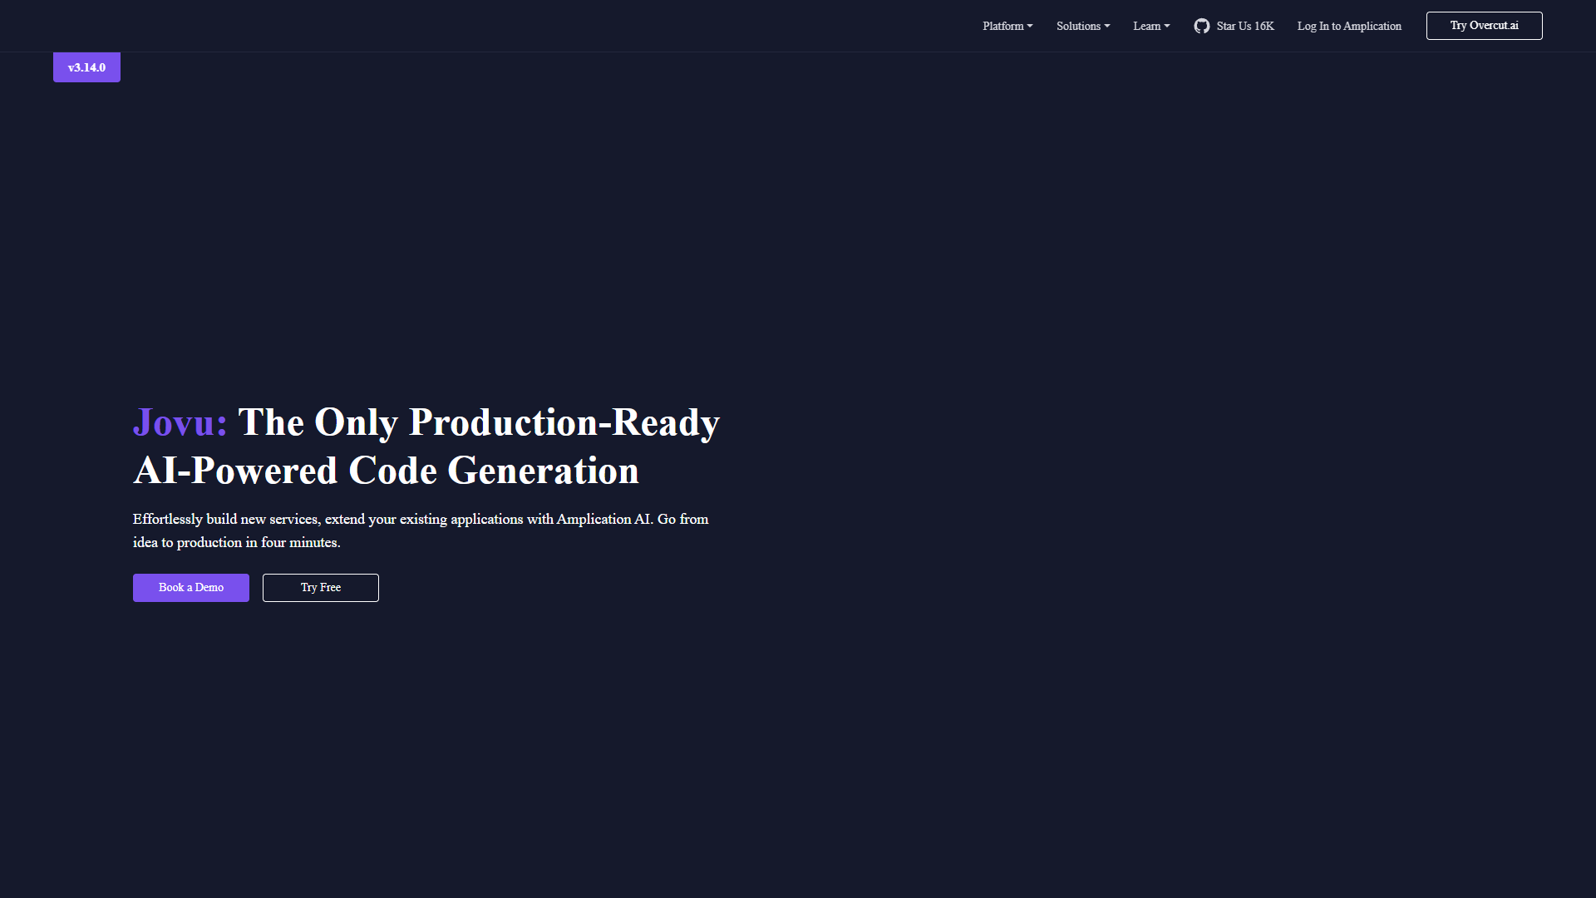Click the 'Production-Ready' heading text
Screen dimensions: 1596x898
[x=564, y=422]
